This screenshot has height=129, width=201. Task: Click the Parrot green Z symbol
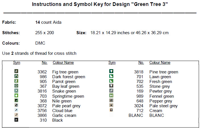click(x=16, y=81)
